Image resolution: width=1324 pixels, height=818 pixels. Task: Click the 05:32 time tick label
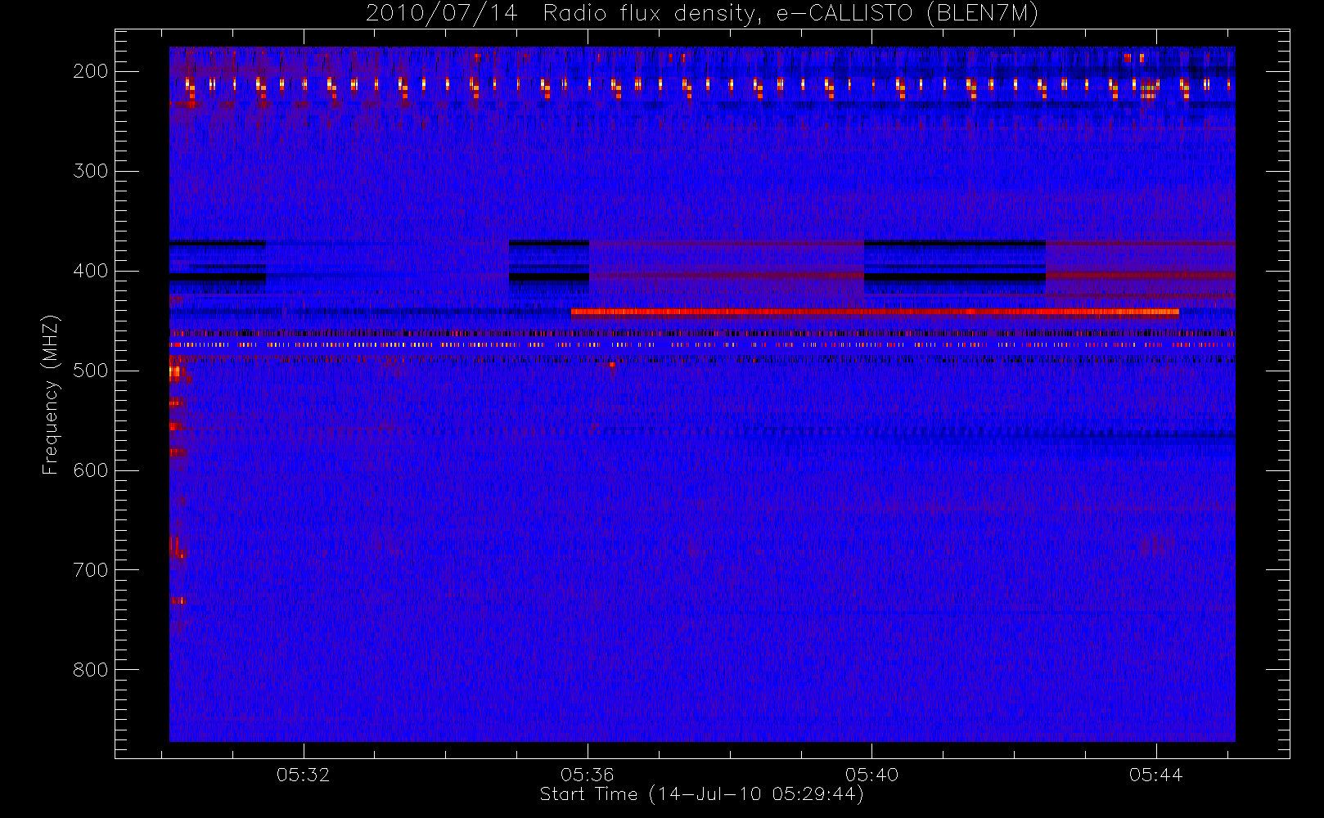coord(303,775)
